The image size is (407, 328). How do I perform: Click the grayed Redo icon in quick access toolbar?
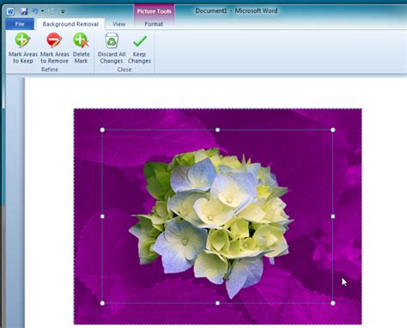click(x=52, y=11)
